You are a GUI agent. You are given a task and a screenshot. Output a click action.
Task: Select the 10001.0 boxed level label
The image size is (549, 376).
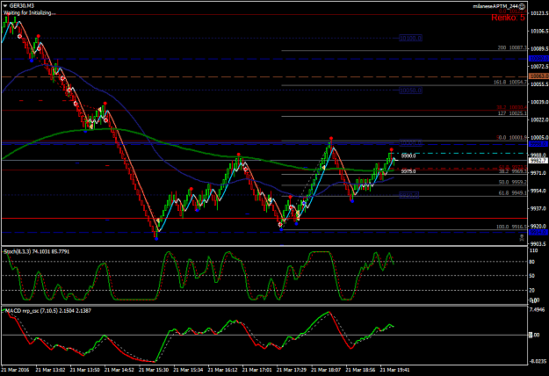411,143
